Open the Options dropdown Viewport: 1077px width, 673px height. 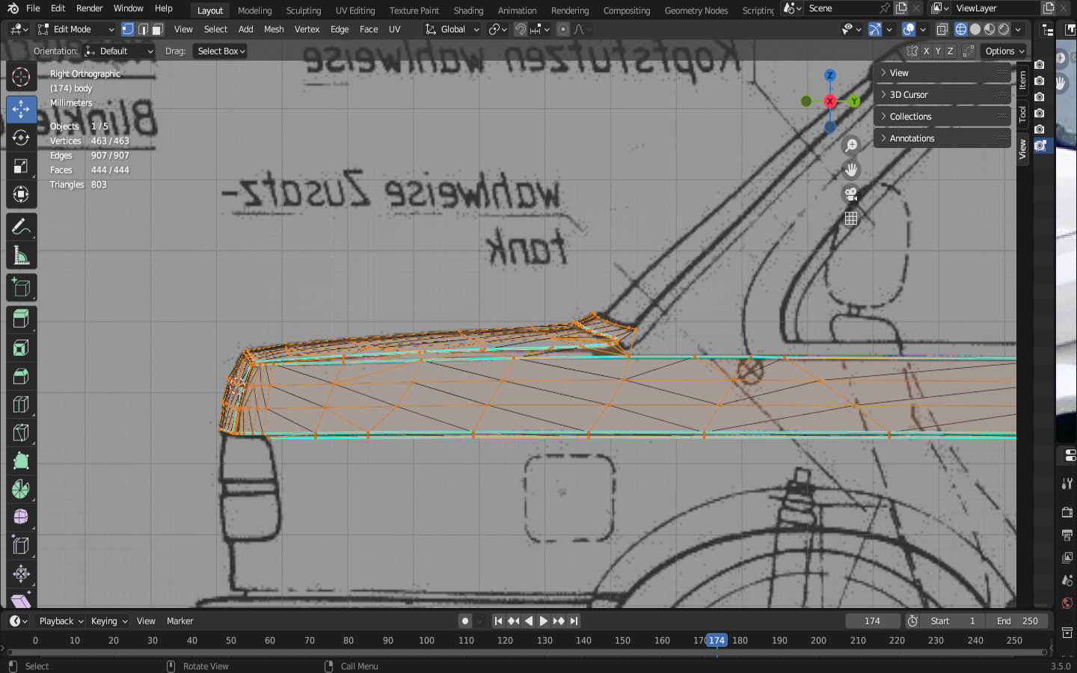pyautogui.click(x=1004, y=51)
